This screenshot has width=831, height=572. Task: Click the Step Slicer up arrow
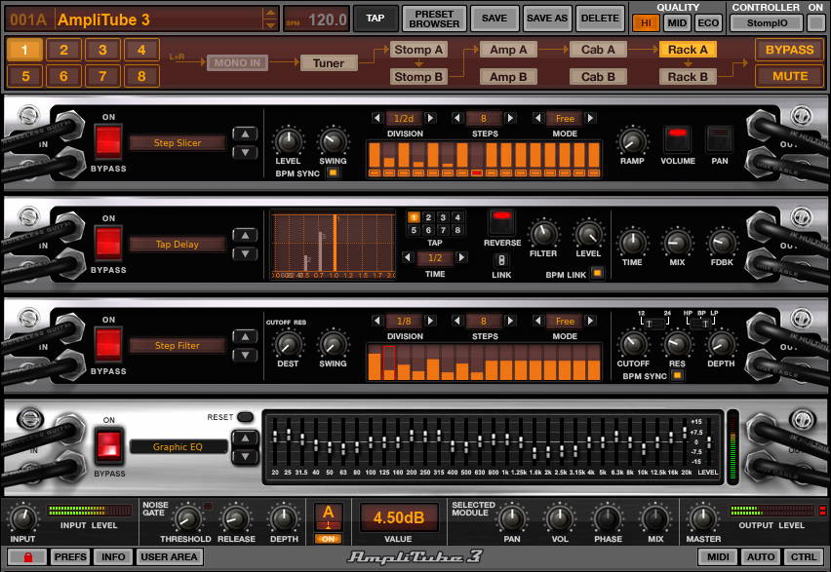point(245,134)
